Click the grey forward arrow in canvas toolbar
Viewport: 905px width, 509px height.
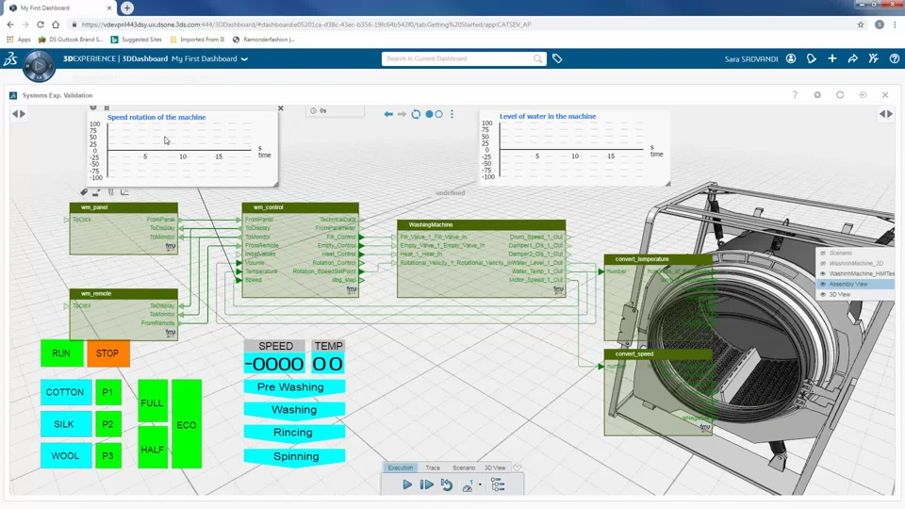coord(402,114)
